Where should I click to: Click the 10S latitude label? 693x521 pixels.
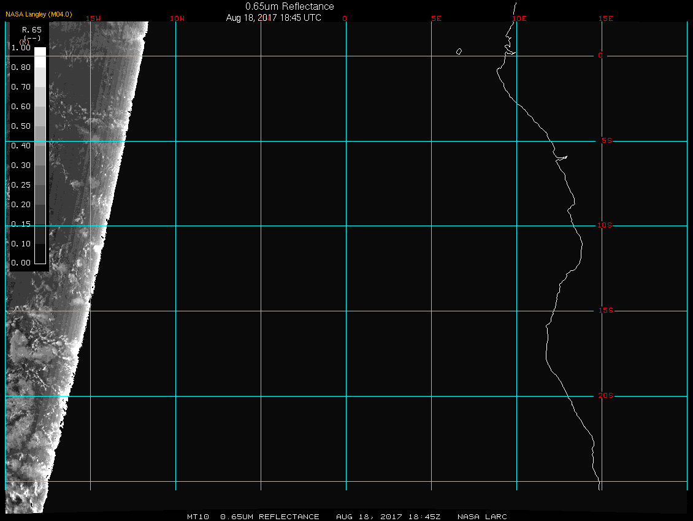(x=605, y=226)
